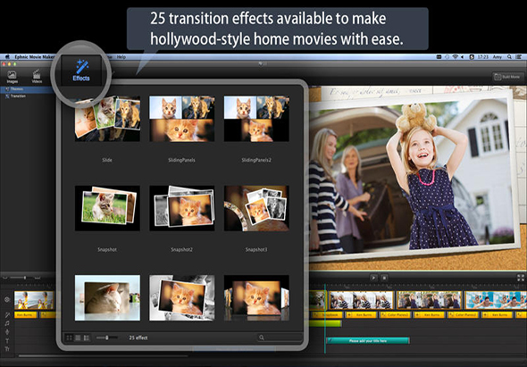Select the striped-shirt woman clip on timeline

click(x=361, y=300)
